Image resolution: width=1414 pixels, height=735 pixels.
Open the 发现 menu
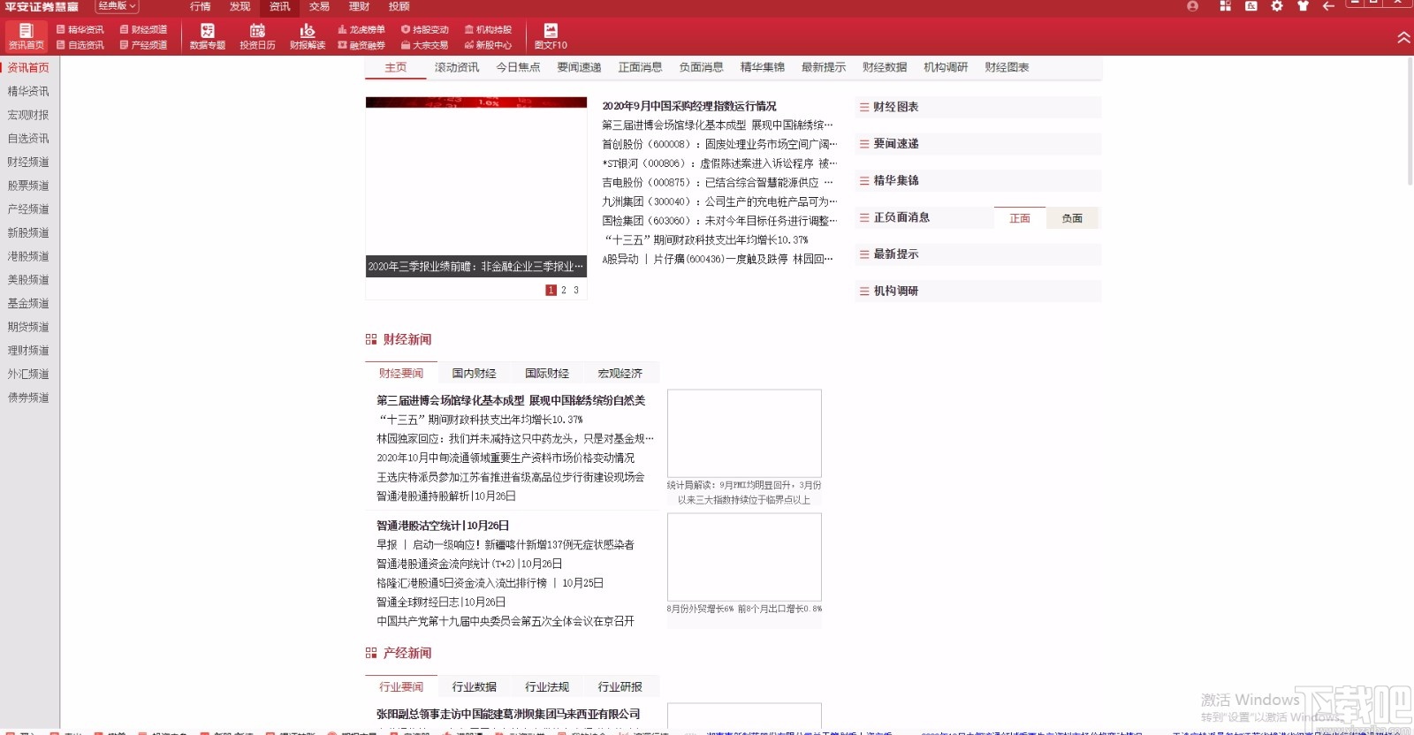(x=240, y=6)
